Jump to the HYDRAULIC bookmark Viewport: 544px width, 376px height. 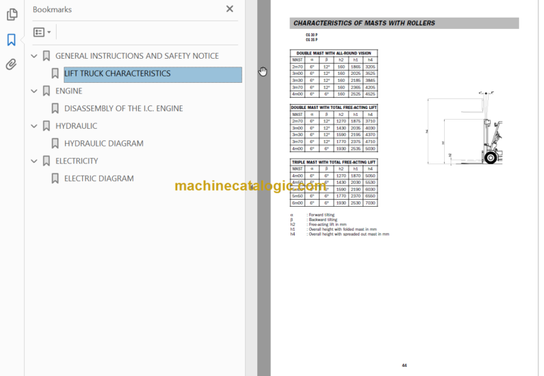coord(76,126)
